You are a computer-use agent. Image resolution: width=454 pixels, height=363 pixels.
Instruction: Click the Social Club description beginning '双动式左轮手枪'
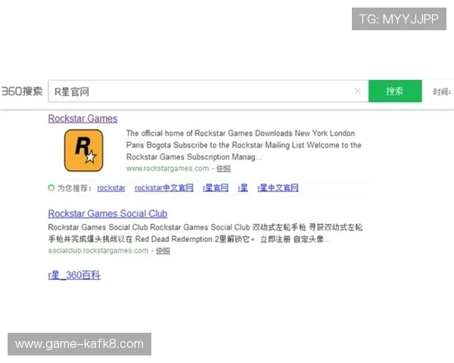pyautogui.click(x=205, y=234)
